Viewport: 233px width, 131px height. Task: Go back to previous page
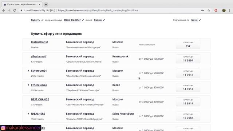coord(4,11)
